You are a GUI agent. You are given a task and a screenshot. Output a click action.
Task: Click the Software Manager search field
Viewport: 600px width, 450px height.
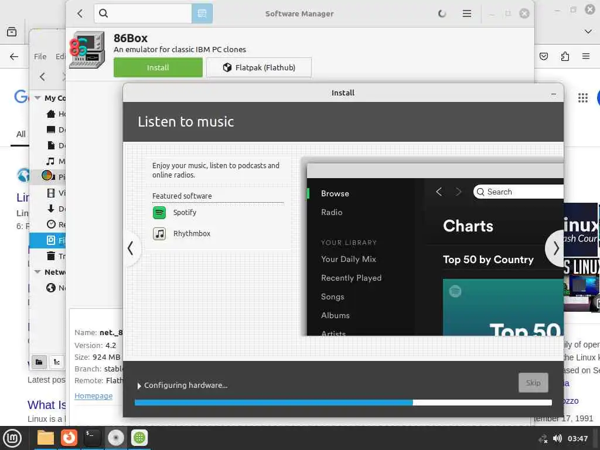tap(143, 14)
